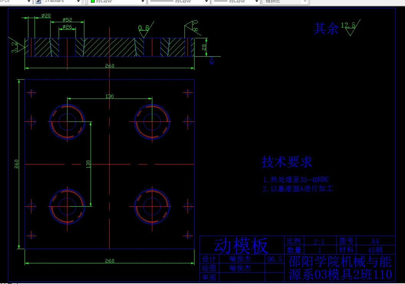
Task: Select the 其余 text label
Action: (326, 28)
